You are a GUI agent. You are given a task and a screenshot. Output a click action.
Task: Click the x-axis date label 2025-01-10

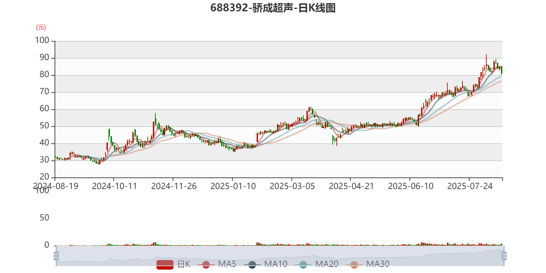click(x=233, y=186)
